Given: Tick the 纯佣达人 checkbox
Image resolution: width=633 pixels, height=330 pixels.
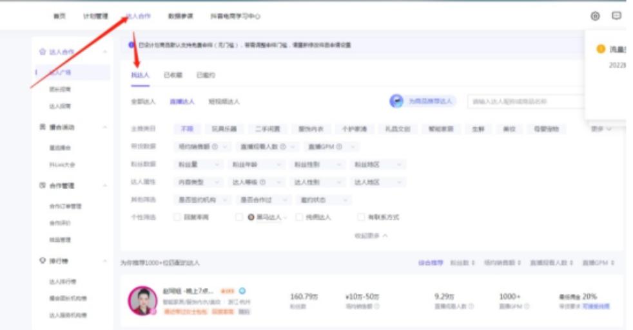Looking at the screenshot, I should [x=299, y=217].
